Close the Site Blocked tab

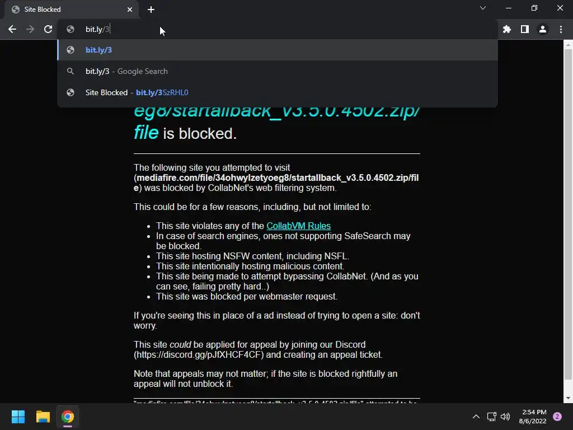tap(130, 10)
